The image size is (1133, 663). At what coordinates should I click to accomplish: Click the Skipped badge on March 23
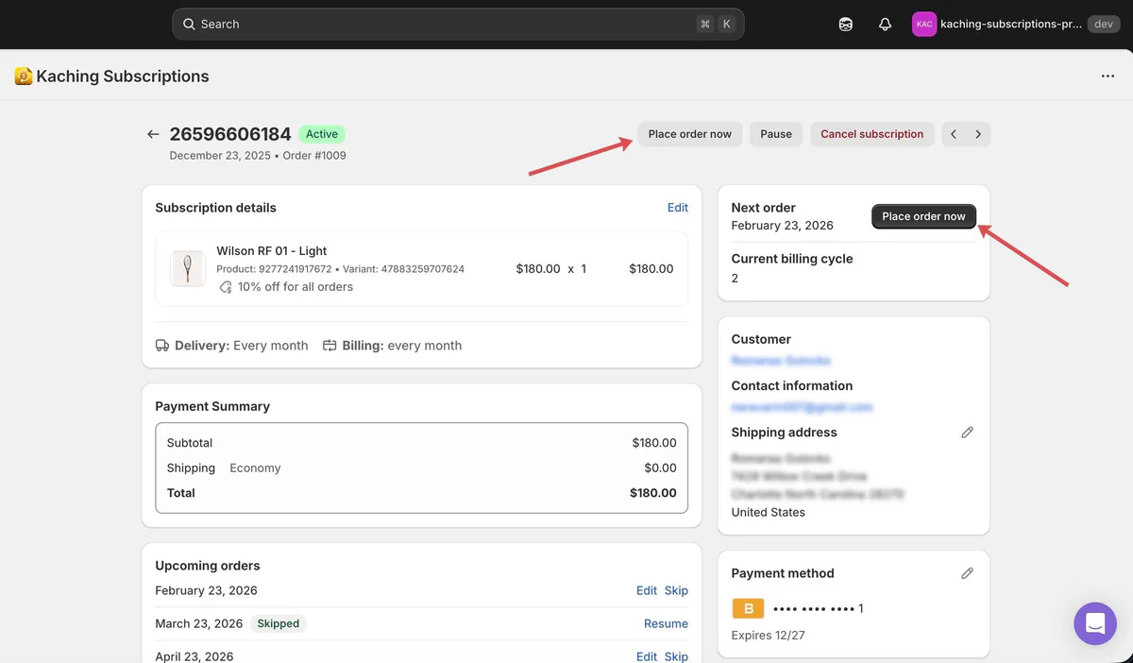tap(279, 624)
